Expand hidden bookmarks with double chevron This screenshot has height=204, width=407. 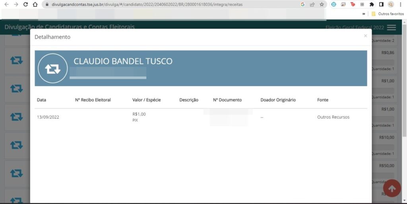363,13
